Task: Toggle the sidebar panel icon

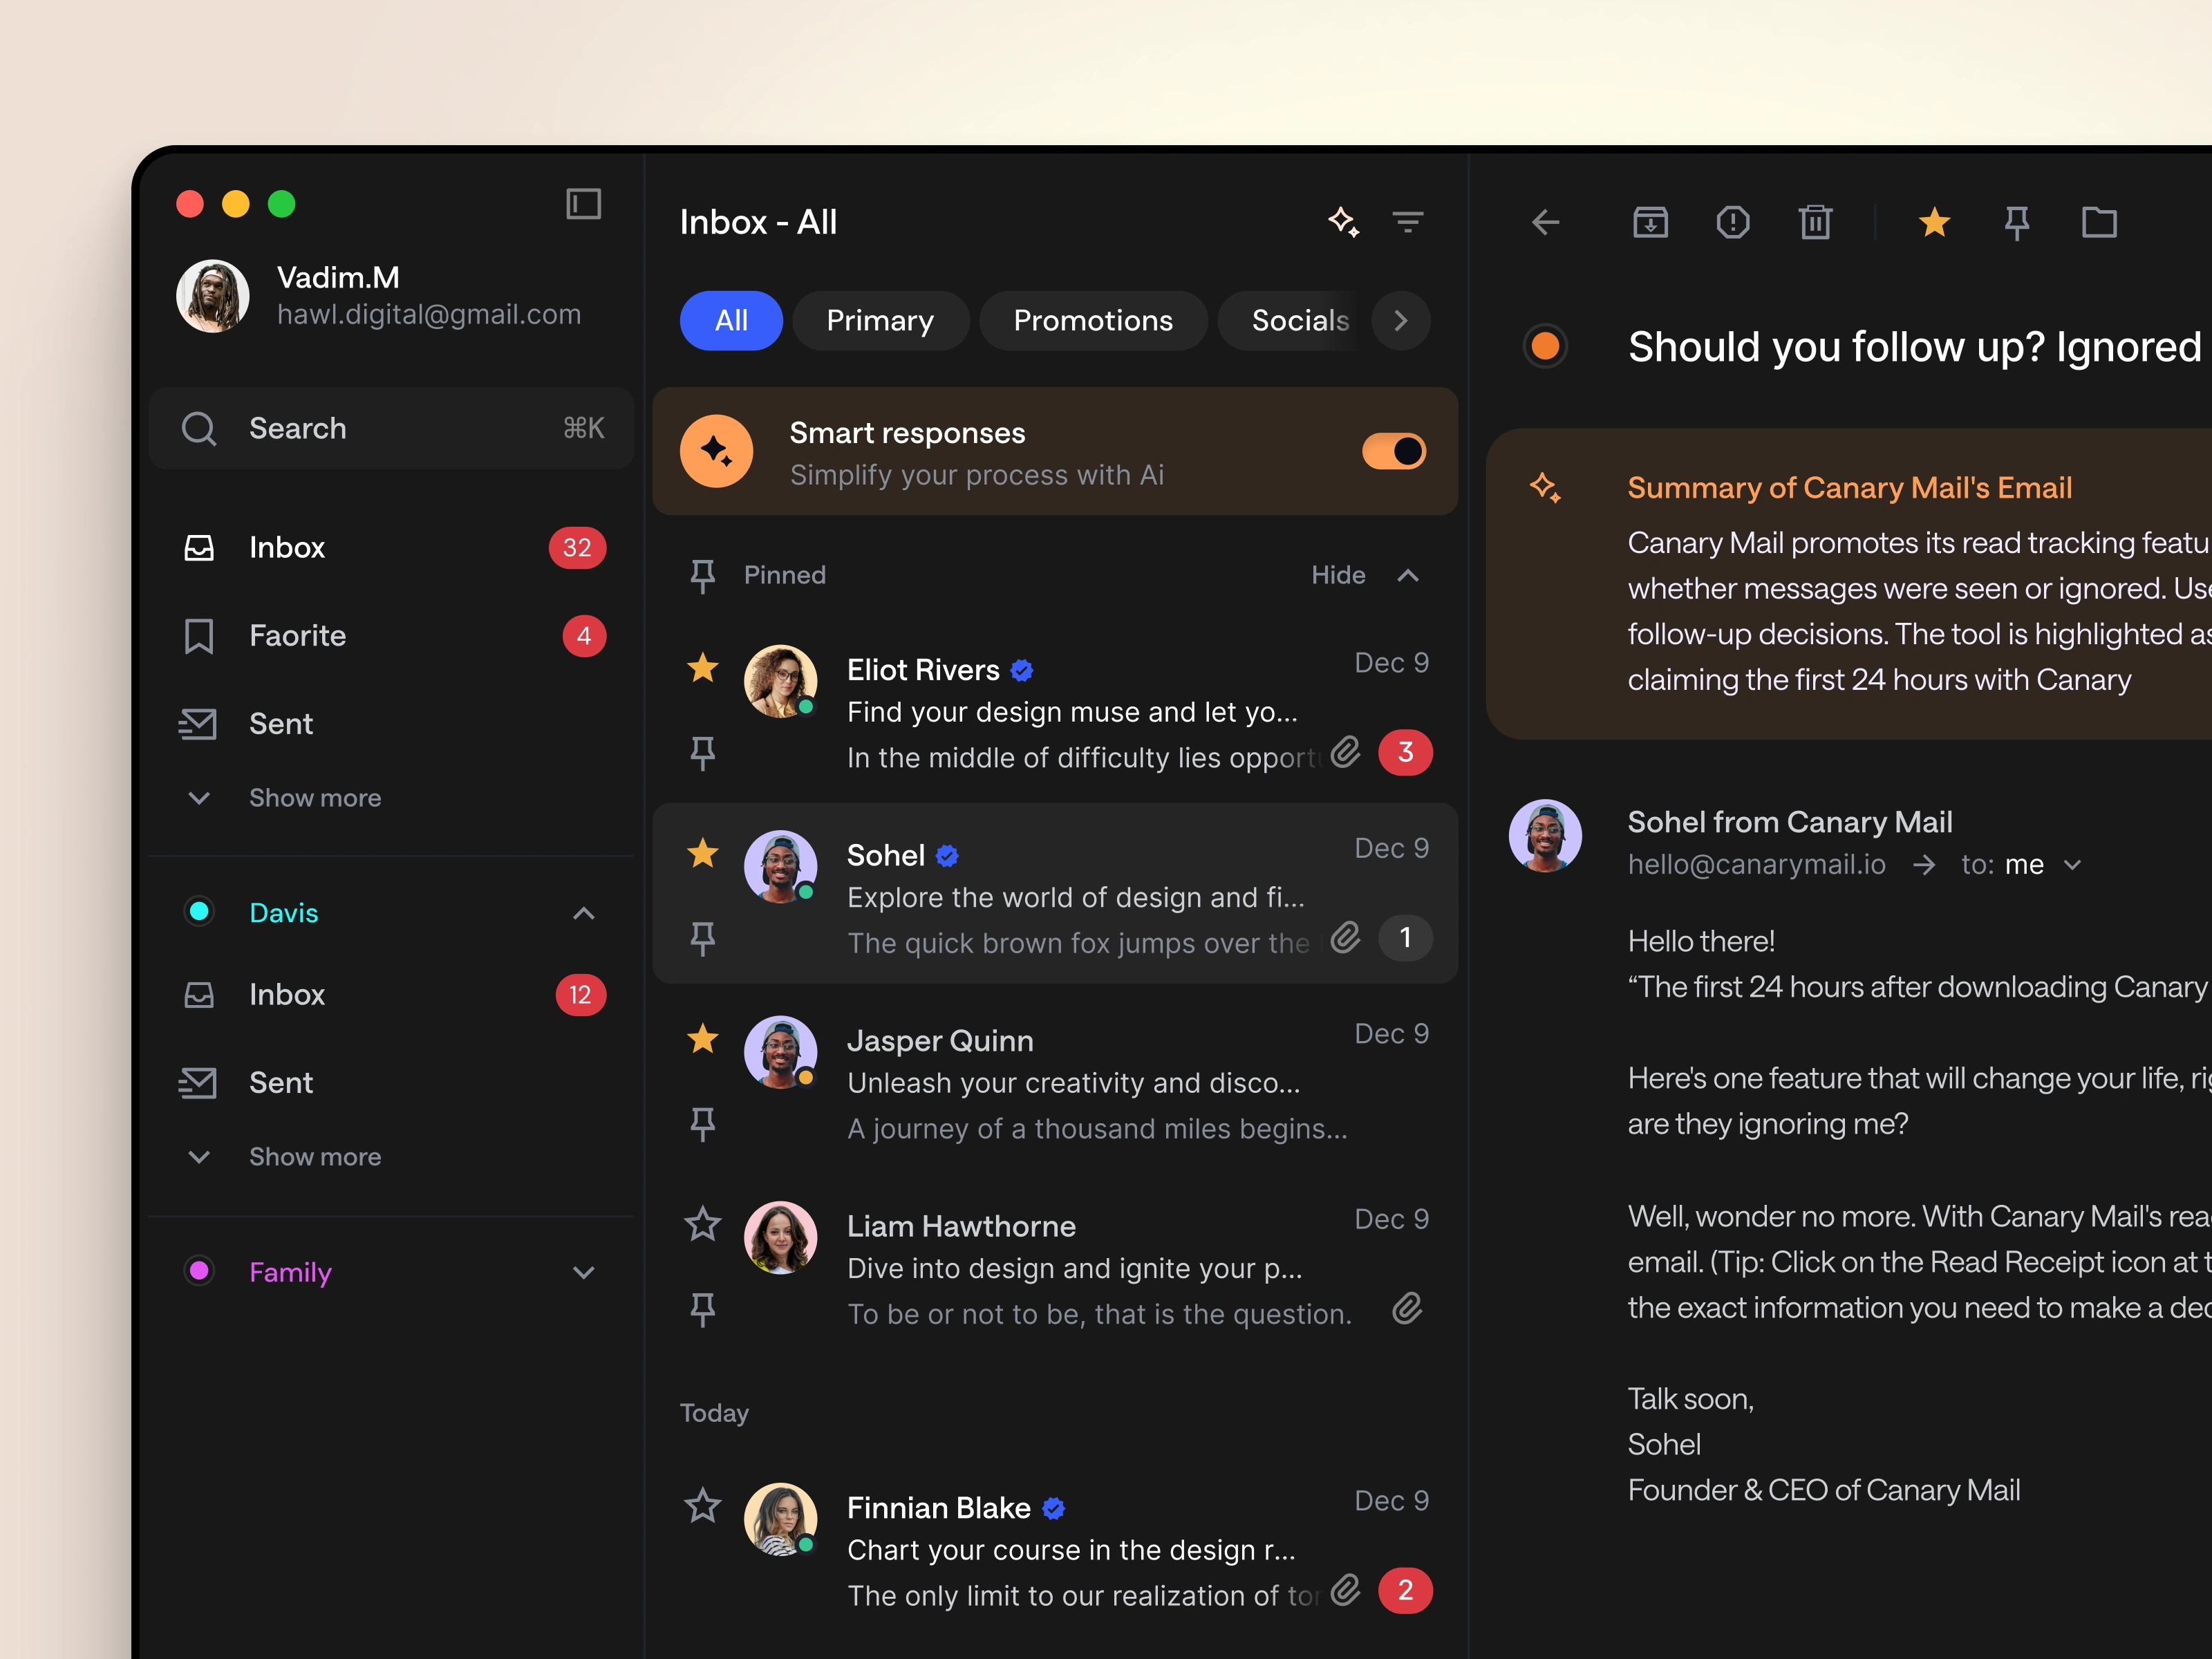Action: click(583, 204)
